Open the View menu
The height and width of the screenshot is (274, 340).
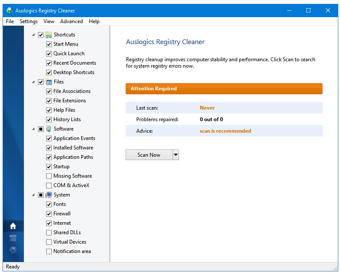tap(49, 21)
